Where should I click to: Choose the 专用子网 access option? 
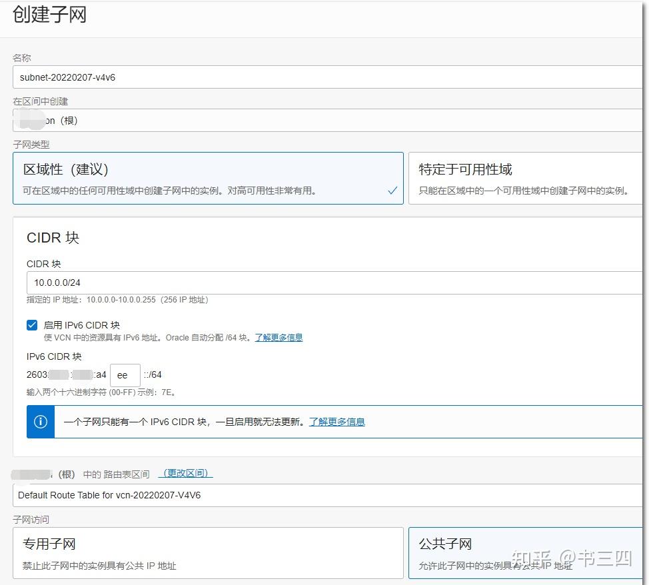208,553
